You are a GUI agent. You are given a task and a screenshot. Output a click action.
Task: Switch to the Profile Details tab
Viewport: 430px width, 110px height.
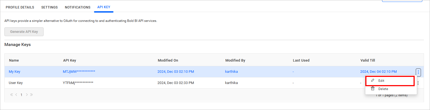[x=20, y=7]
